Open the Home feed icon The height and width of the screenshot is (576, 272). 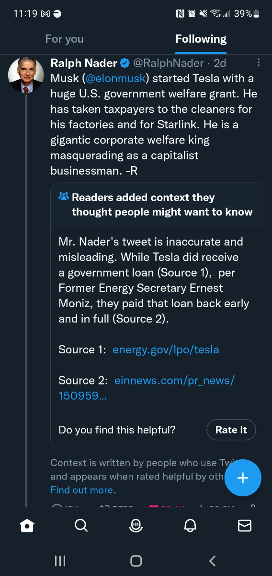coord(27,526)
